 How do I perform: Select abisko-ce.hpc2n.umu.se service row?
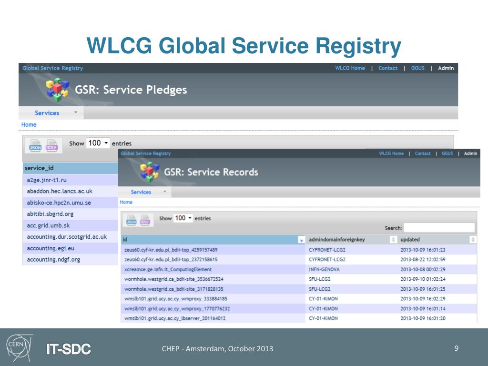tap(71, 203)
